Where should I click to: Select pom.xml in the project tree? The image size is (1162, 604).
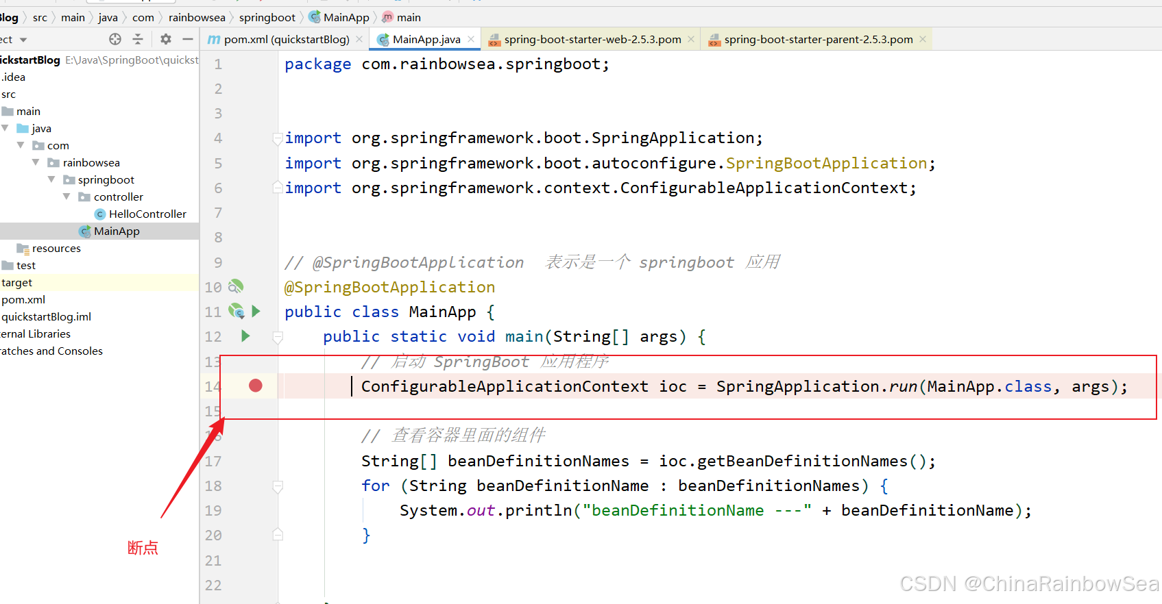point(23,299)
